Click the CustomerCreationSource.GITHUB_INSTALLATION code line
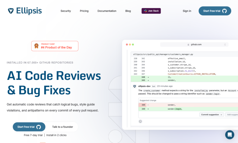238x143 pixels. point(192,74)
